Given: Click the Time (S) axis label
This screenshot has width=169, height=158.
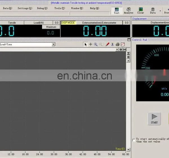Looking at the screenshot, I should tap(120, 149).
